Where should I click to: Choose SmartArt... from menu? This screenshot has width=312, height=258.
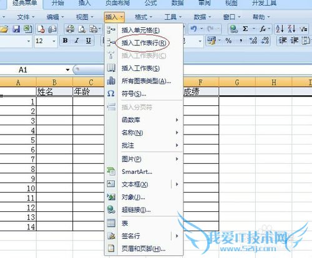pyautogui.click(x=144, y=171)
